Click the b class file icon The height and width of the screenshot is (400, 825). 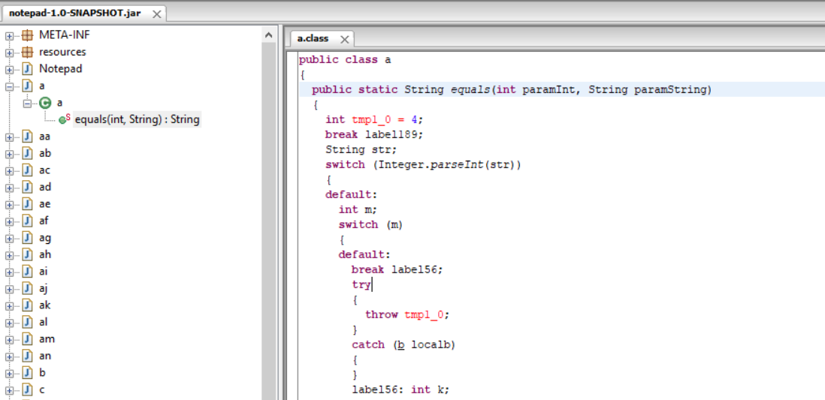(x=27, y=373)
